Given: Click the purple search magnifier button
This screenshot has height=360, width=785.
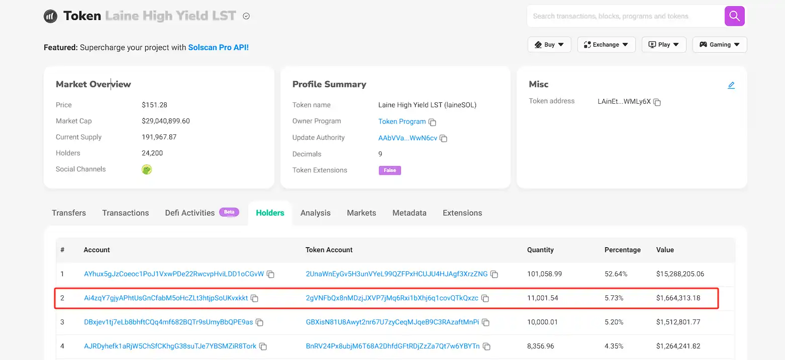Looking at the screenshot, I should pos(734,16).
